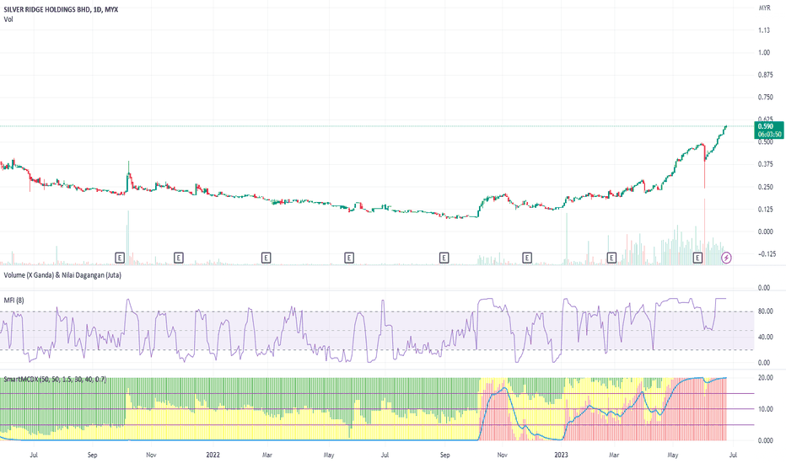
Task: Click the last Jul label on time axis
Action: 733,455
